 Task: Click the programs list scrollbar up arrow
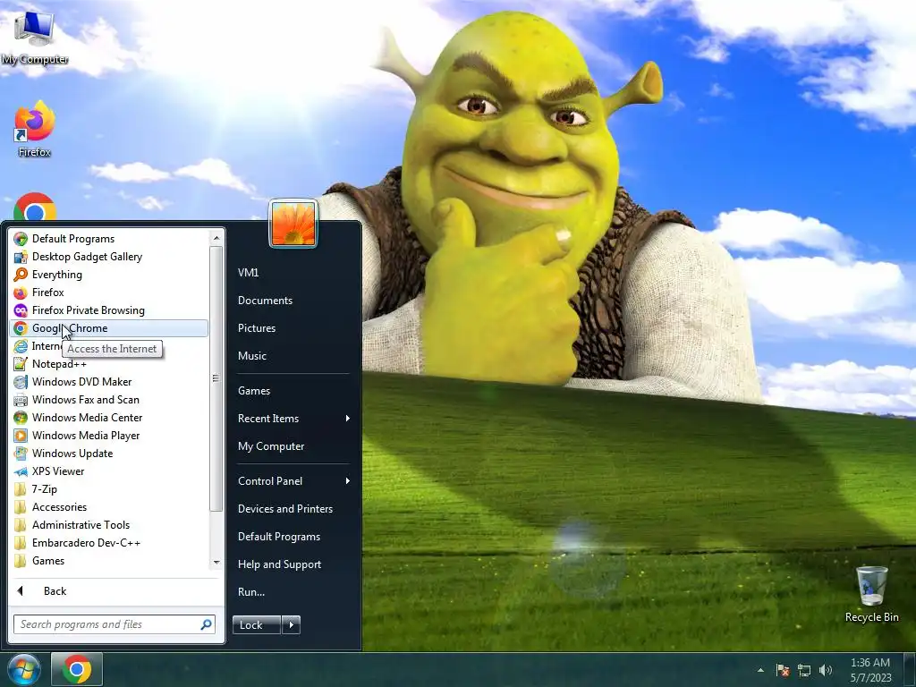[x=216, y=238]
